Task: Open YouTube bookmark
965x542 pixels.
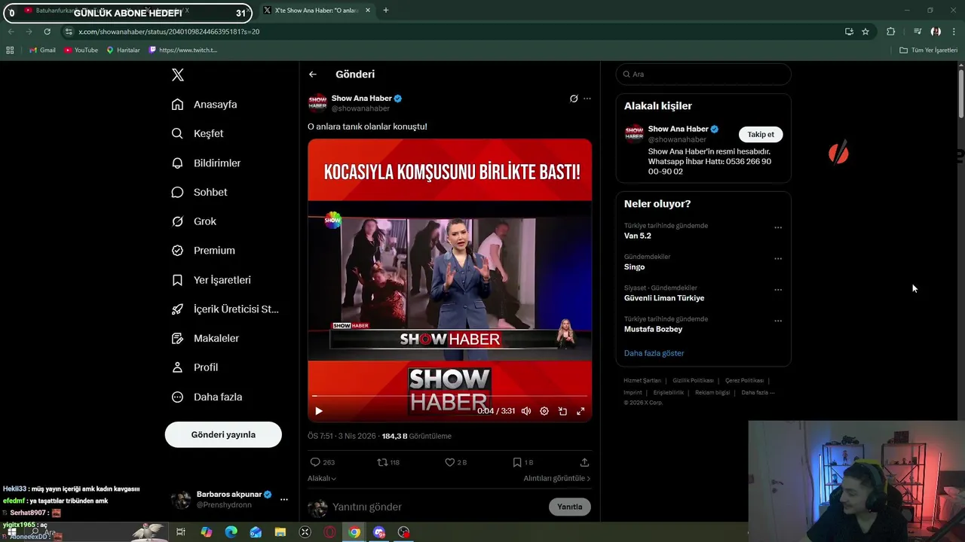Action: pos(81,50)
